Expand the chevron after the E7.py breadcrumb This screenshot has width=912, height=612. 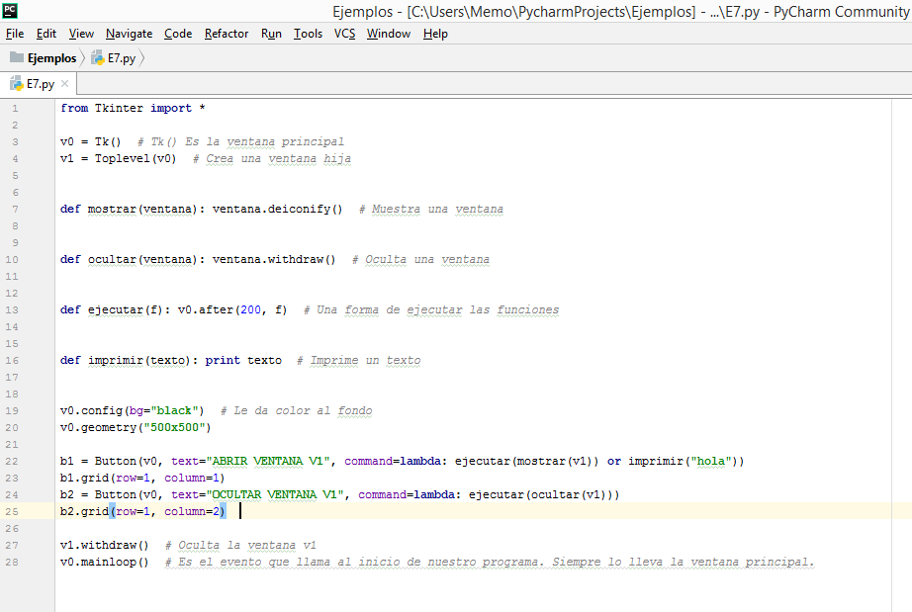click(x=140, y=57)
